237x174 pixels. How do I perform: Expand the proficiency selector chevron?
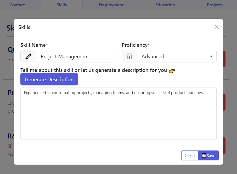click(211, 56)
